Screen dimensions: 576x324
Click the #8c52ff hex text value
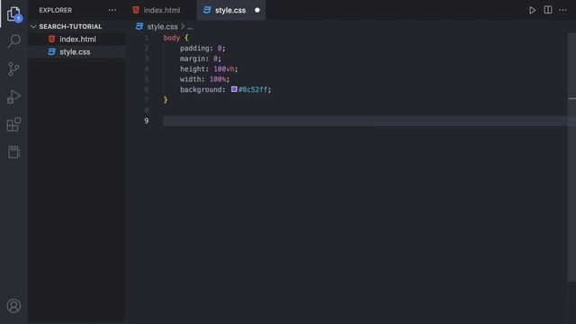[253, 90]
